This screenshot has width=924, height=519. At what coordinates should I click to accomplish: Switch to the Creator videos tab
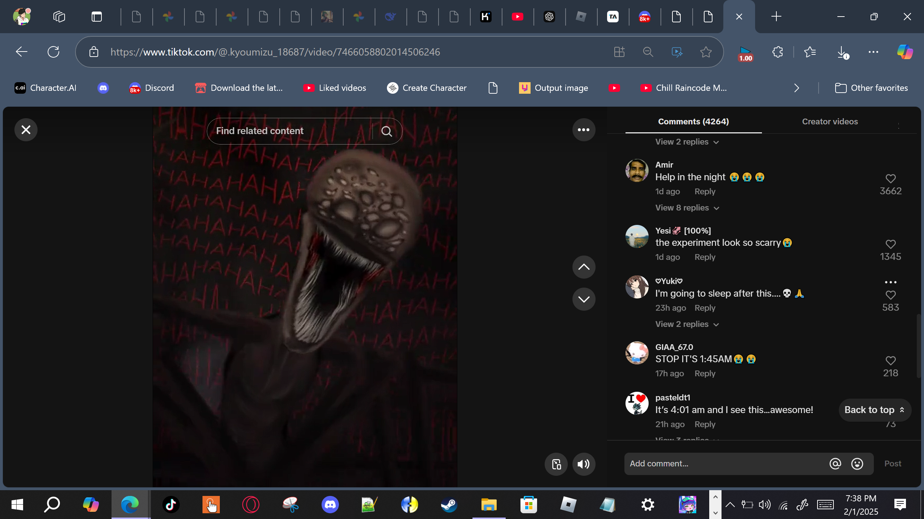click(x=830, y=122)
